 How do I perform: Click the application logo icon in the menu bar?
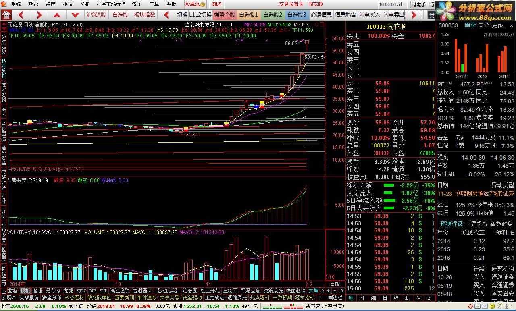[x=5, y=4]
